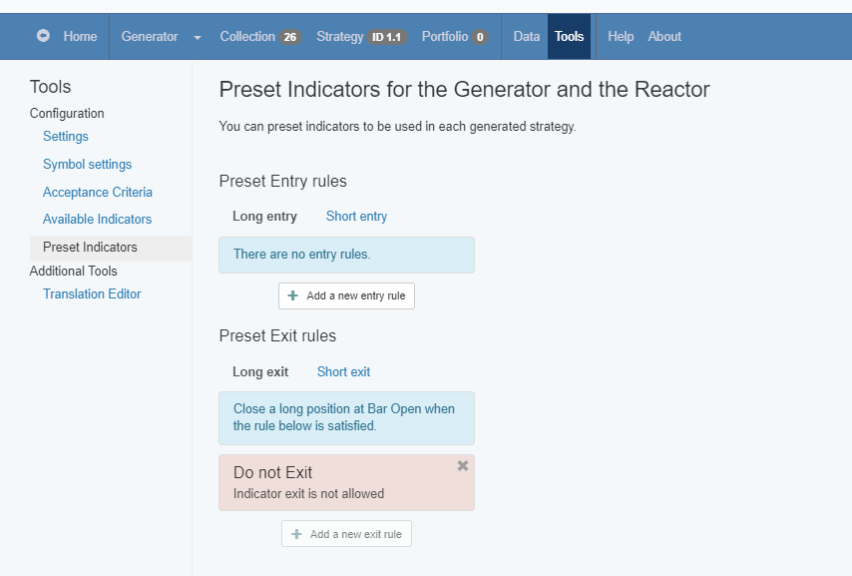Screen dimensions: 852x576
Task: Open Settings in the Tools sidebar
Action: tap(66, 137)
